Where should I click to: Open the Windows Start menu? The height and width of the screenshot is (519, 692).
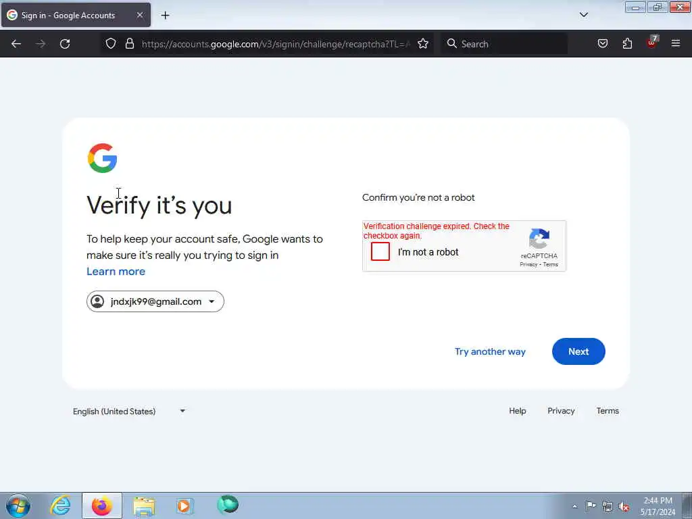click(18, 505)
